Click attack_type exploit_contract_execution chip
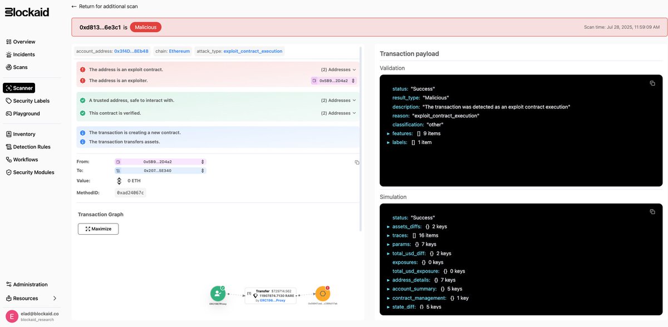The image size is (668, 327). point(239,51)
